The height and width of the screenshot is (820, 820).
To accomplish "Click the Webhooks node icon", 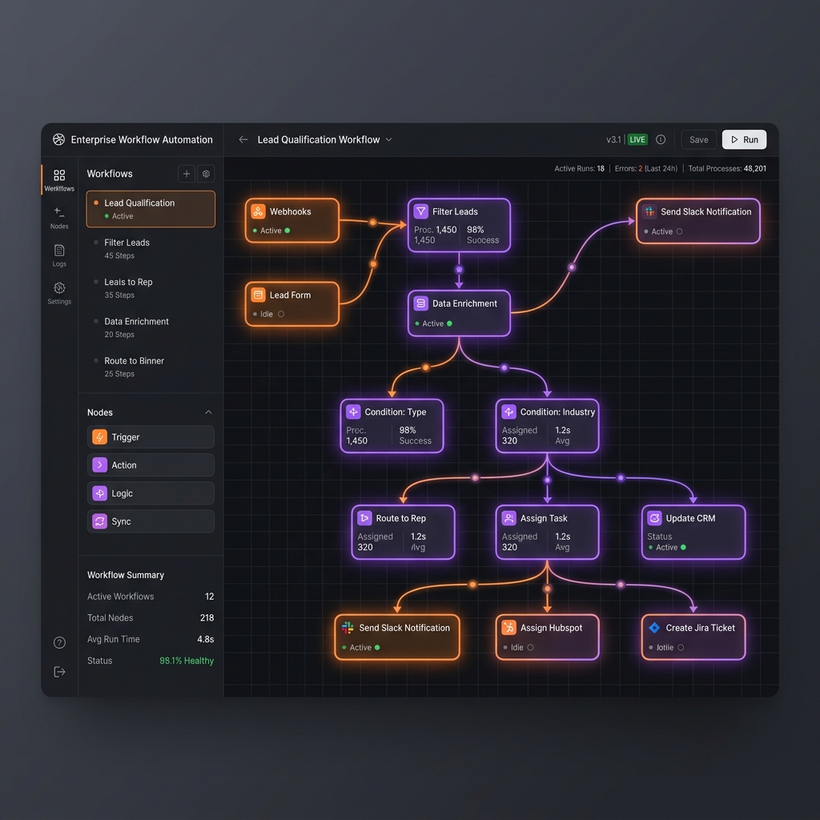I will click(x=258, y=211).
